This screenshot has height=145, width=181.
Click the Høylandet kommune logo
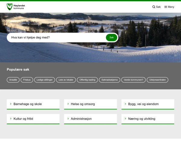coord(15,7)
